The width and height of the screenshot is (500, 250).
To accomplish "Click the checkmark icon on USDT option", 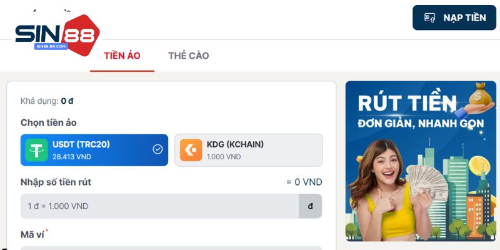I will click(x=157, y=149).
